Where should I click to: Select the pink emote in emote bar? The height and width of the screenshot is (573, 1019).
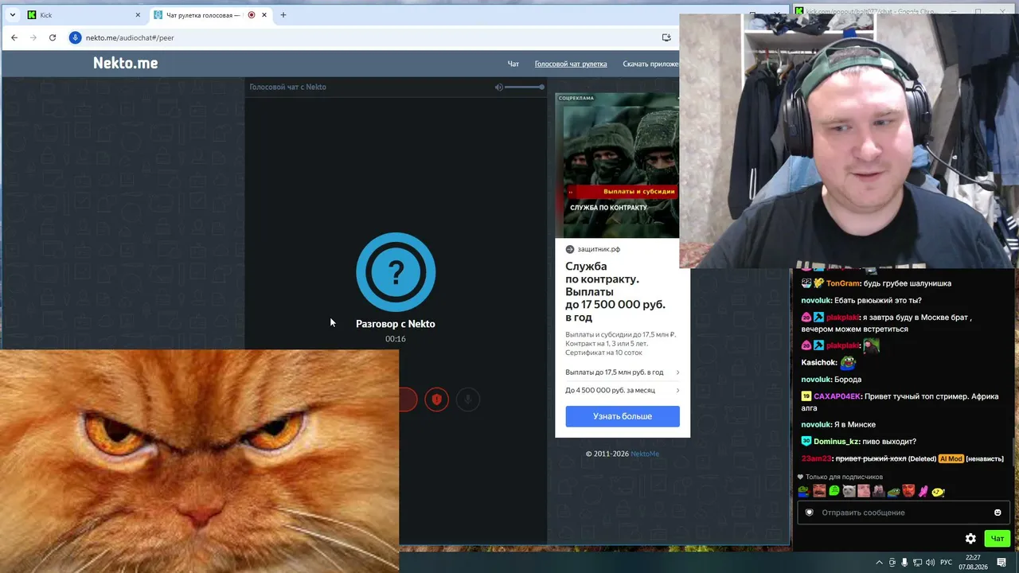pyautogui.click(x=923, y=492)
